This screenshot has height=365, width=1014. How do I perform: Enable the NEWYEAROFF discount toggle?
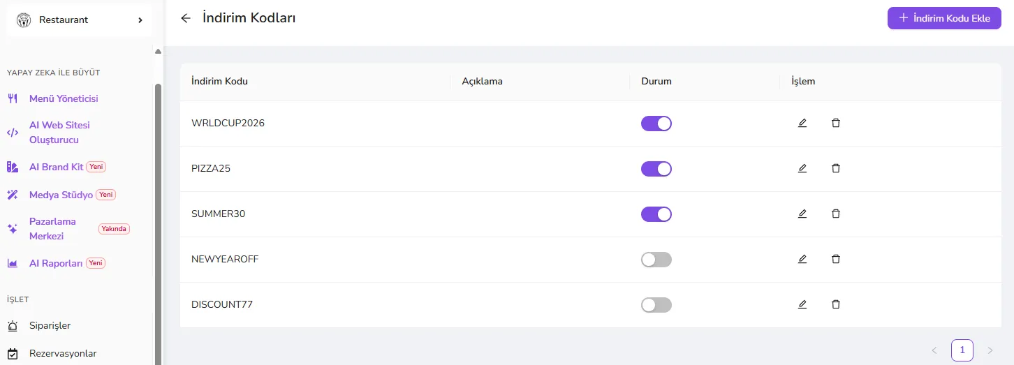[656, 260]
